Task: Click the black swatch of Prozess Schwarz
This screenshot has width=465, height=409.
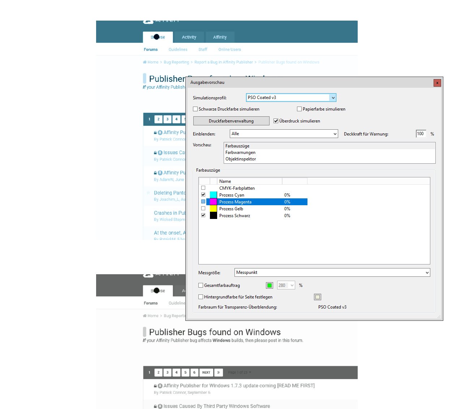Action: pos(214,215)
